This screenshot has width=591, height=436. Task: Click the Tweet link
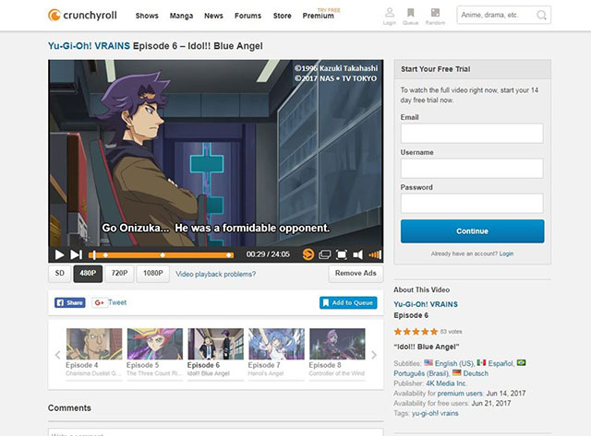point(117,302)
